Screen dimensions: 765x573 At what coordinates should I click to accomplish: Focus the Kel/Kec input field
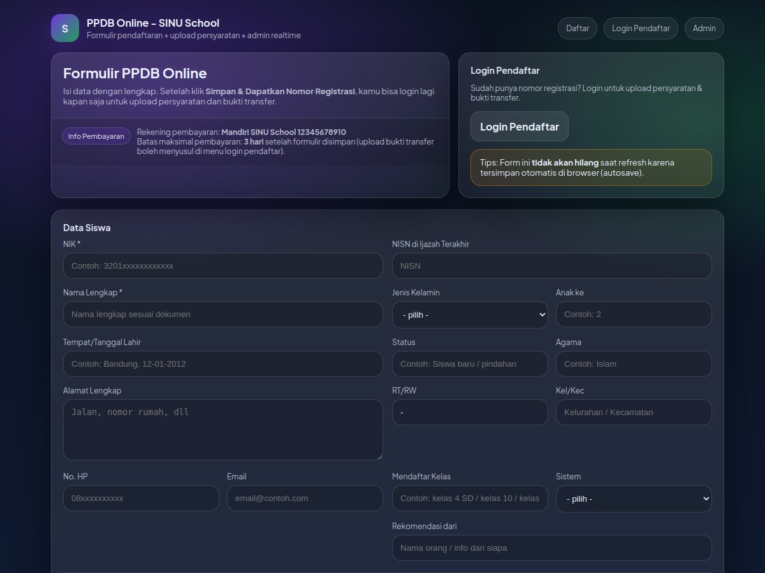634,412
